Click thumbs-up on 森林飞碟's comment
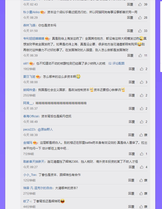Screen dimensions: 162x209 (140, 31)
